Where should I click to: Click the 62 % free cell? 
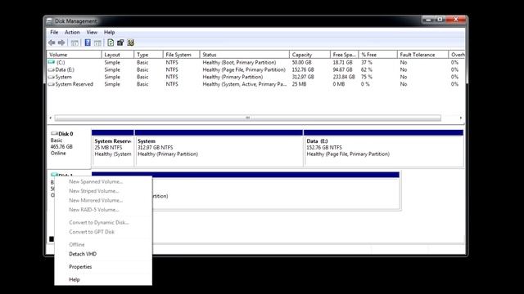coord(367,70)
